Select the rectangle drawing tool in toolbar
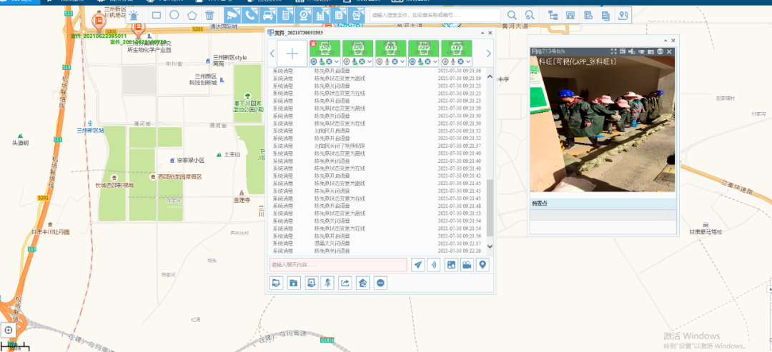Viewport: 772px width, 352px height. [x=157, y=15]
